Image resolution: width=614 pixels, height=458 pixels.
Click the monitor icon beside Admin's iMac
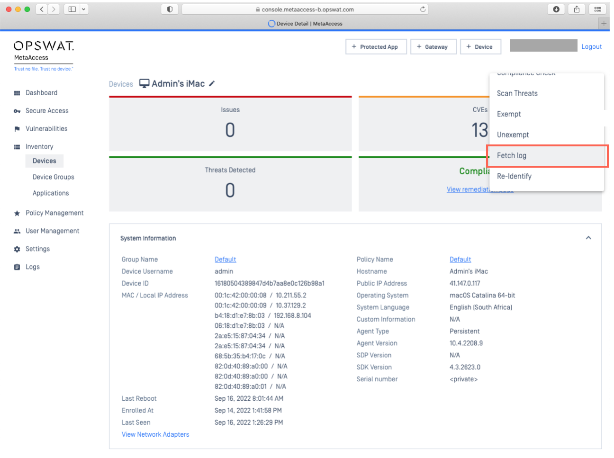(x=144, y=84)
